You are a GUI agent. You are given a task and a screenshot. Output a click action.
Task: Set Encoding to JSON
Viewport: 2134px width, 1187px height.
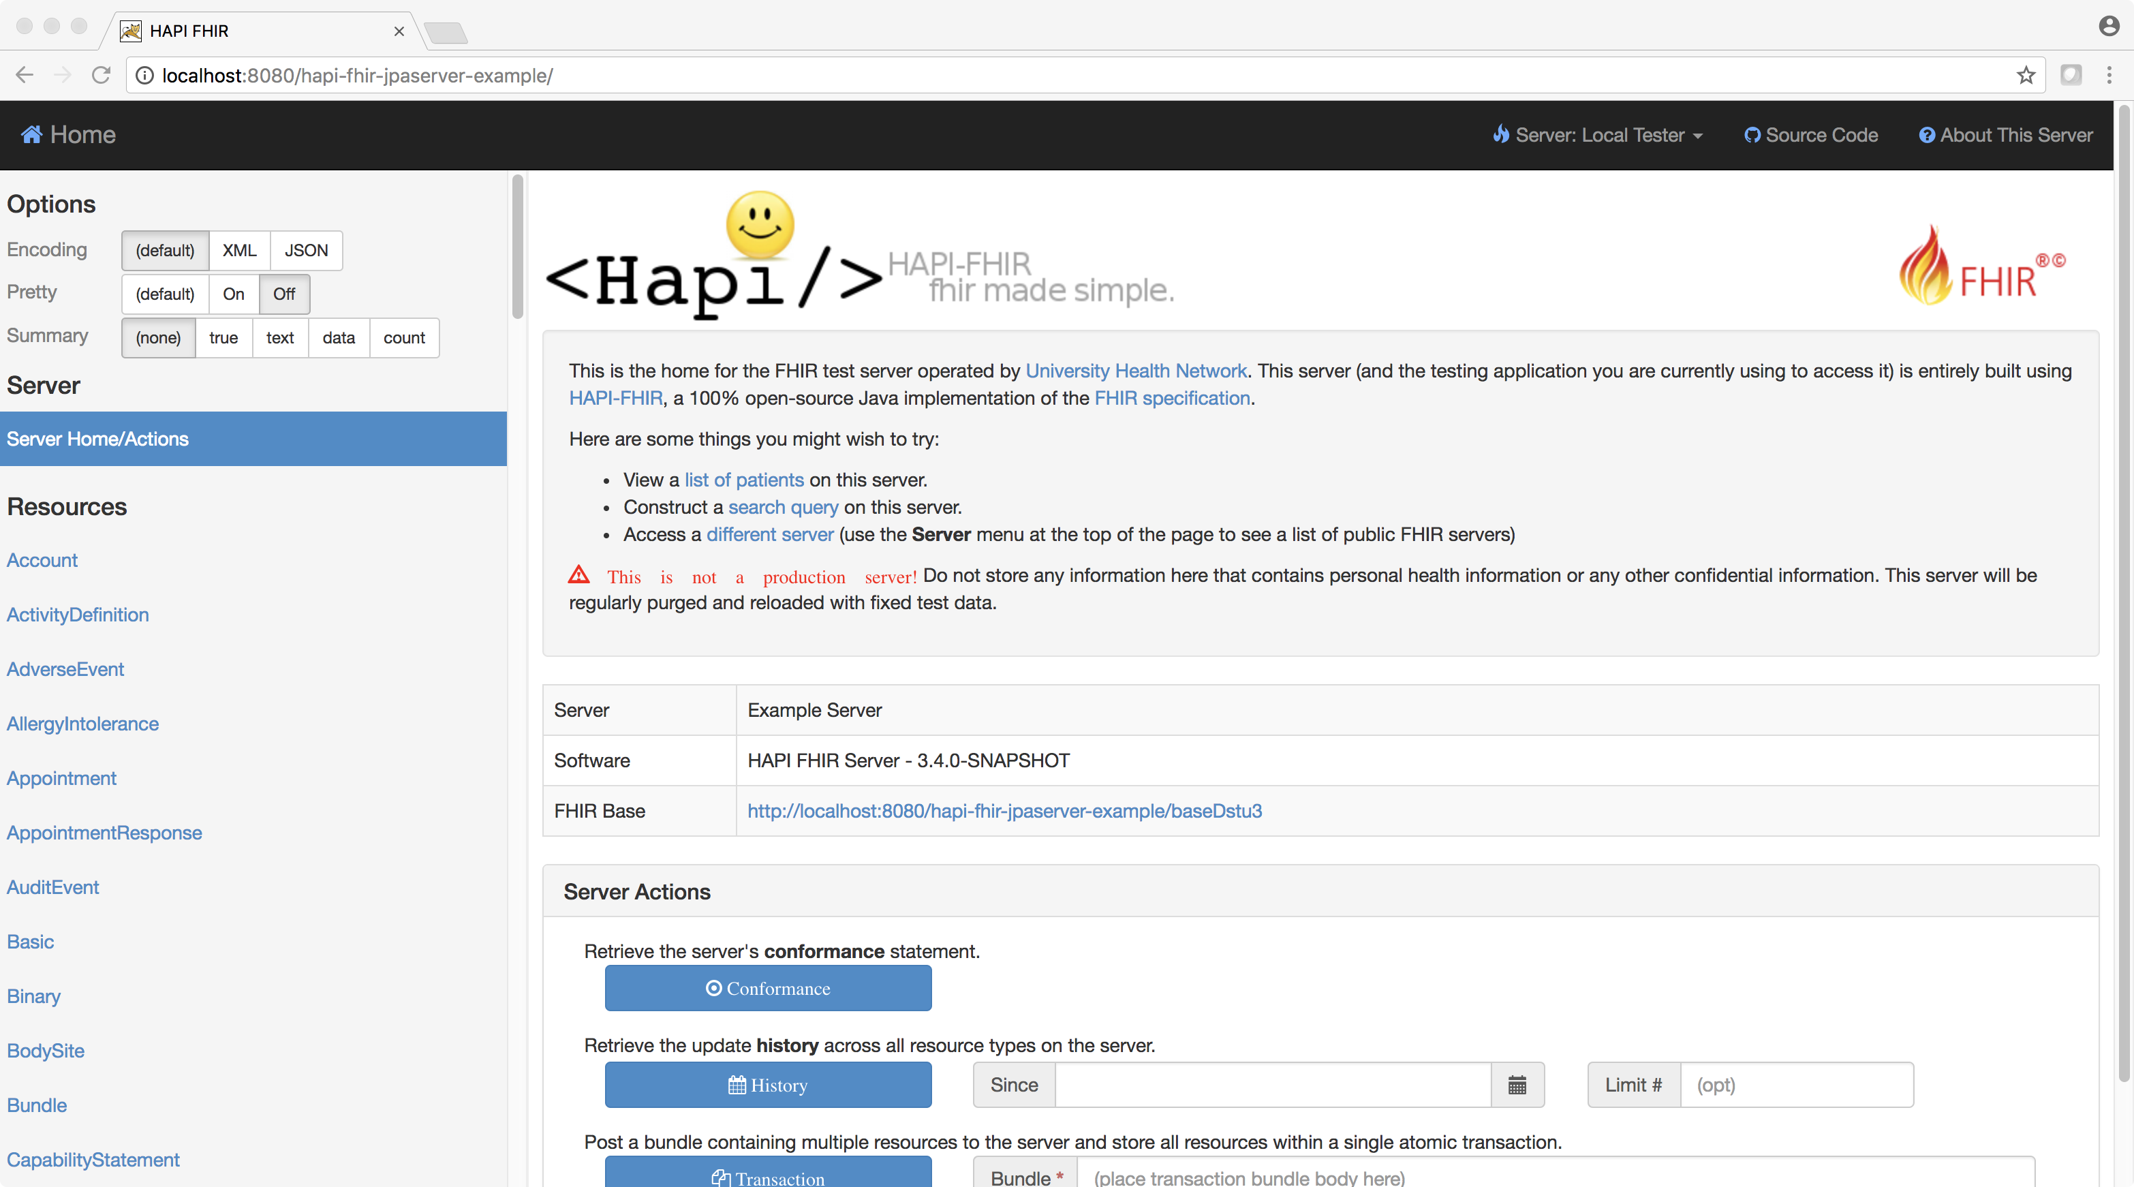tap(307, 250)
